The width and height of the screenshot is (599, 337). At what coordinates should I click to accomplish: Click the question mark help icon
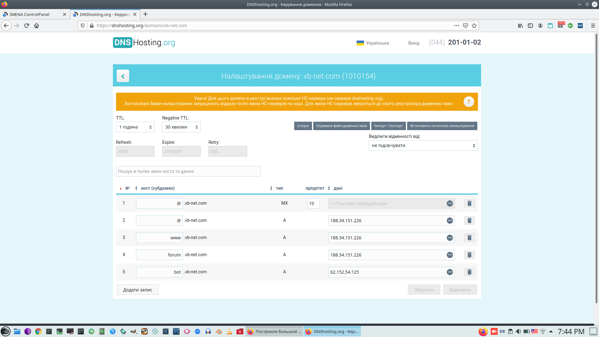point(469,102)
